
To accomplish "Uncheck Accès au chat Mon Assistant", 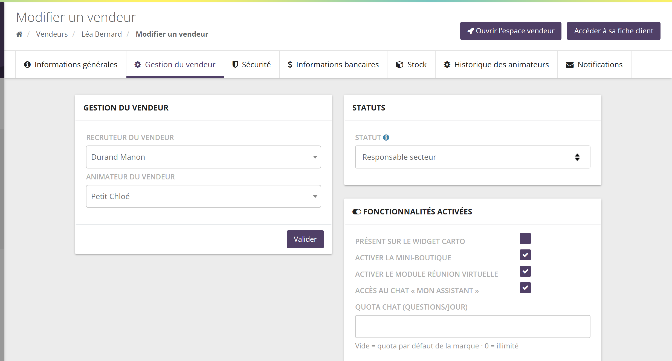I will [x=525, y=288].
